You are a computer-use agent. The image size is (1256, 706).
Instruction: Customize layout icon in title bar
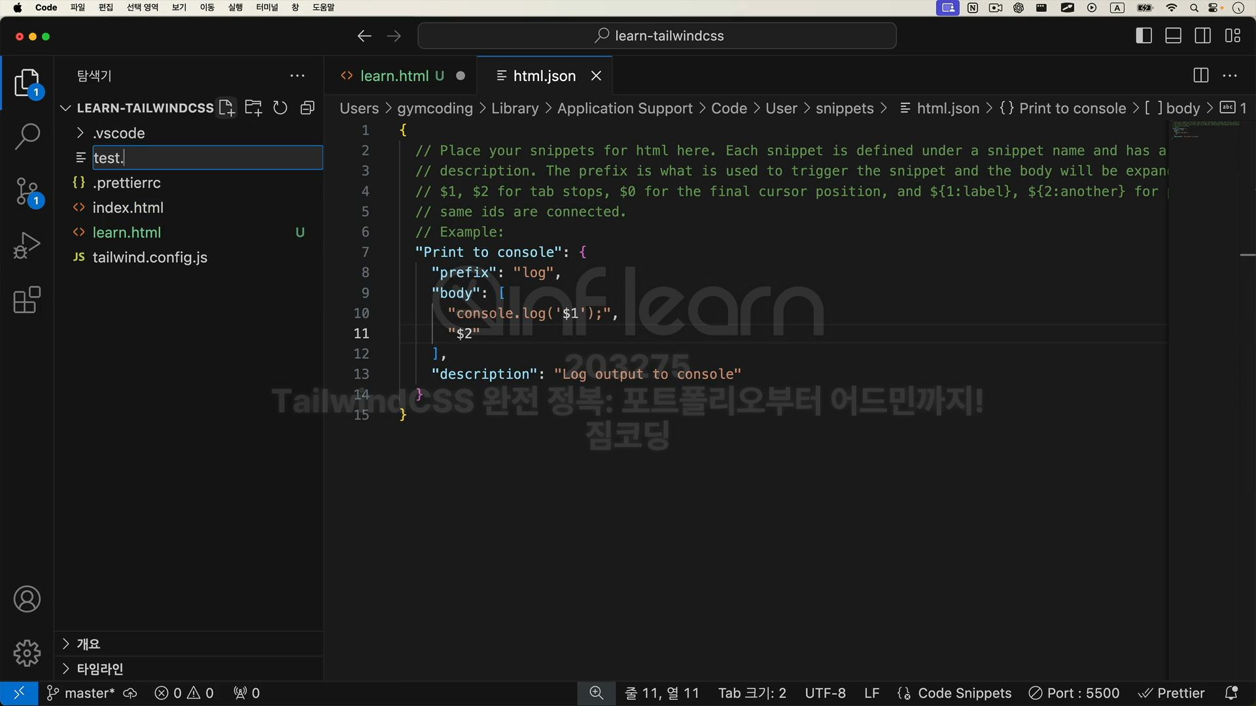click(1233, 36)
